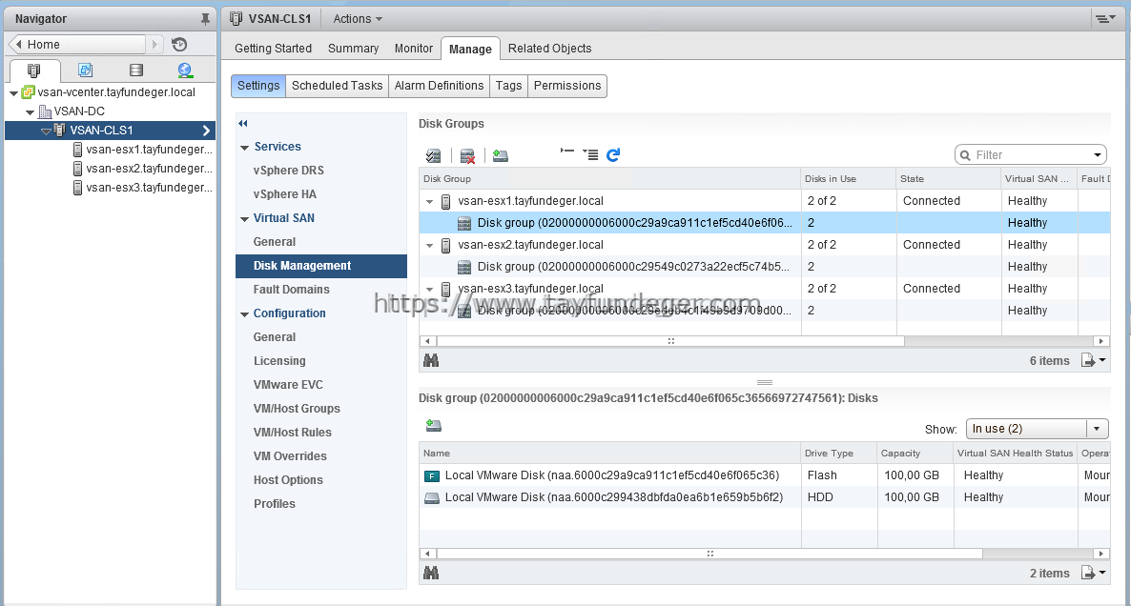Open the Actions dropdown menu
The width and height of the screenshot is (1131, 606).
tap(358, 19)
